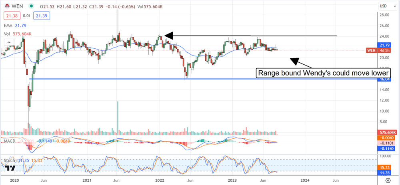The image size is (400, 185).
Task: Click the orange 15.33 Stoch scale tag
Action: coord(385,167)
